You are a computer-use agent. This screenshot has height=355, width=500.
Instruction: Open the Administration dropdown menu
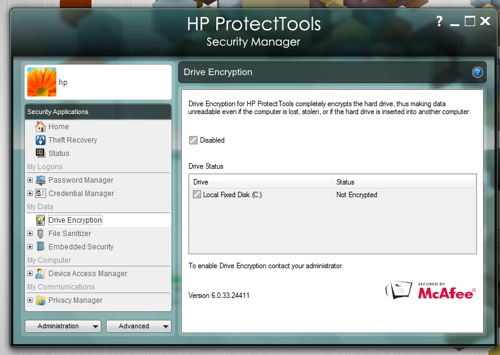(x=63, y=326)
